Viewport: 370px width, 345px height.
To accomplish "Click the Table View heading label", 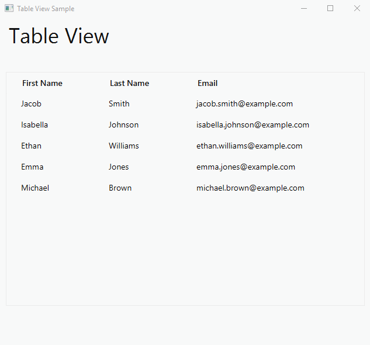I will 59,36.
